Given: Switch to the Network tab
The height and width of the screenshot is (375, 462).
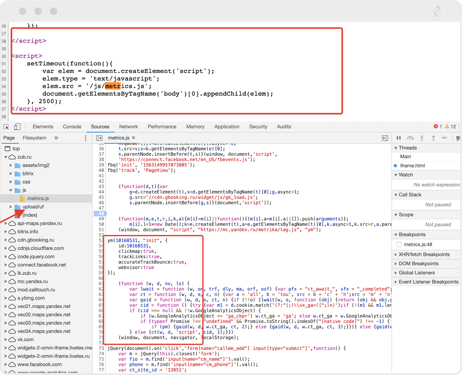Looking at the screenshot, I should [128, 127].
